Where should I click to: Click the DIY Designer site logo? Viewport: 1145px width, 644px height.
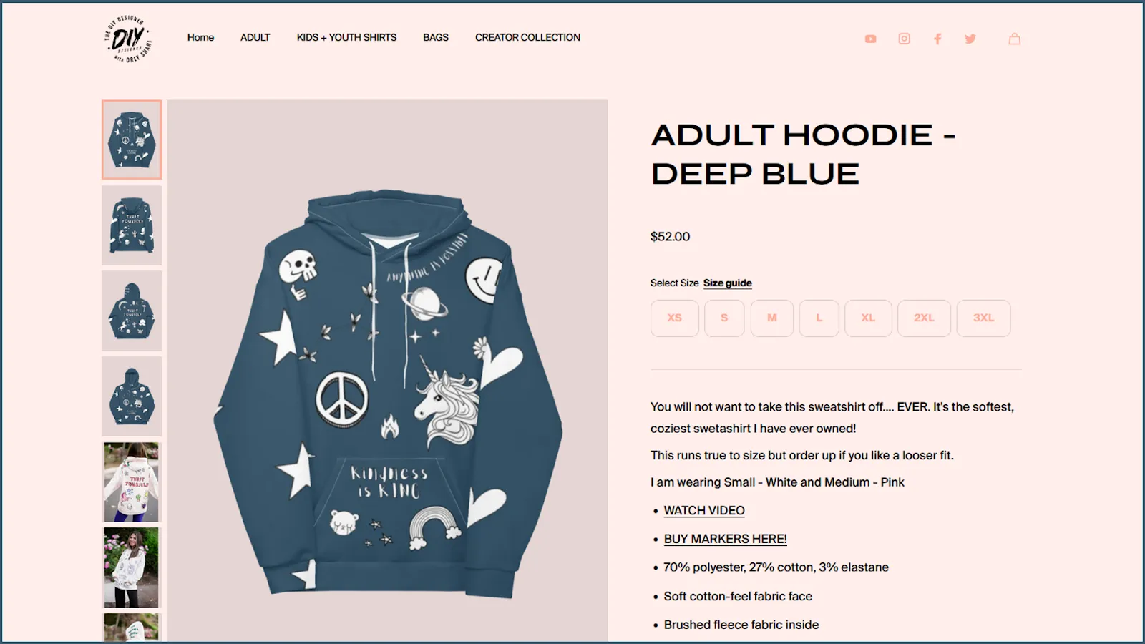pos(129,38)
